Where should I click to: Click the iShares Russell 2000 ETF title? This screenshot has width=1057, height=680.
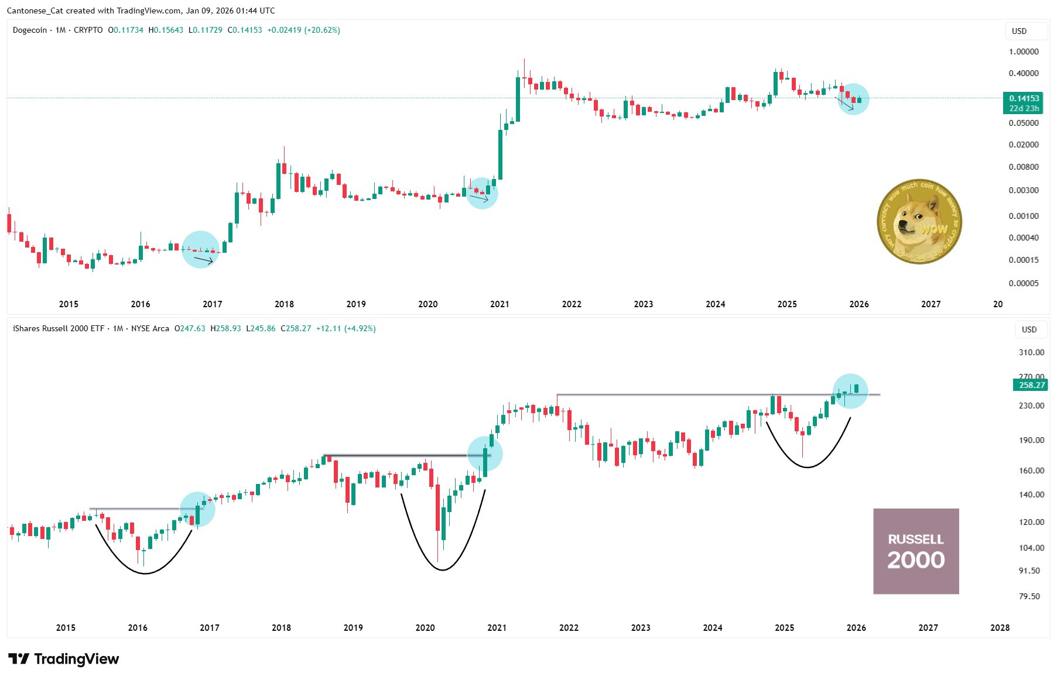[59, 328]
